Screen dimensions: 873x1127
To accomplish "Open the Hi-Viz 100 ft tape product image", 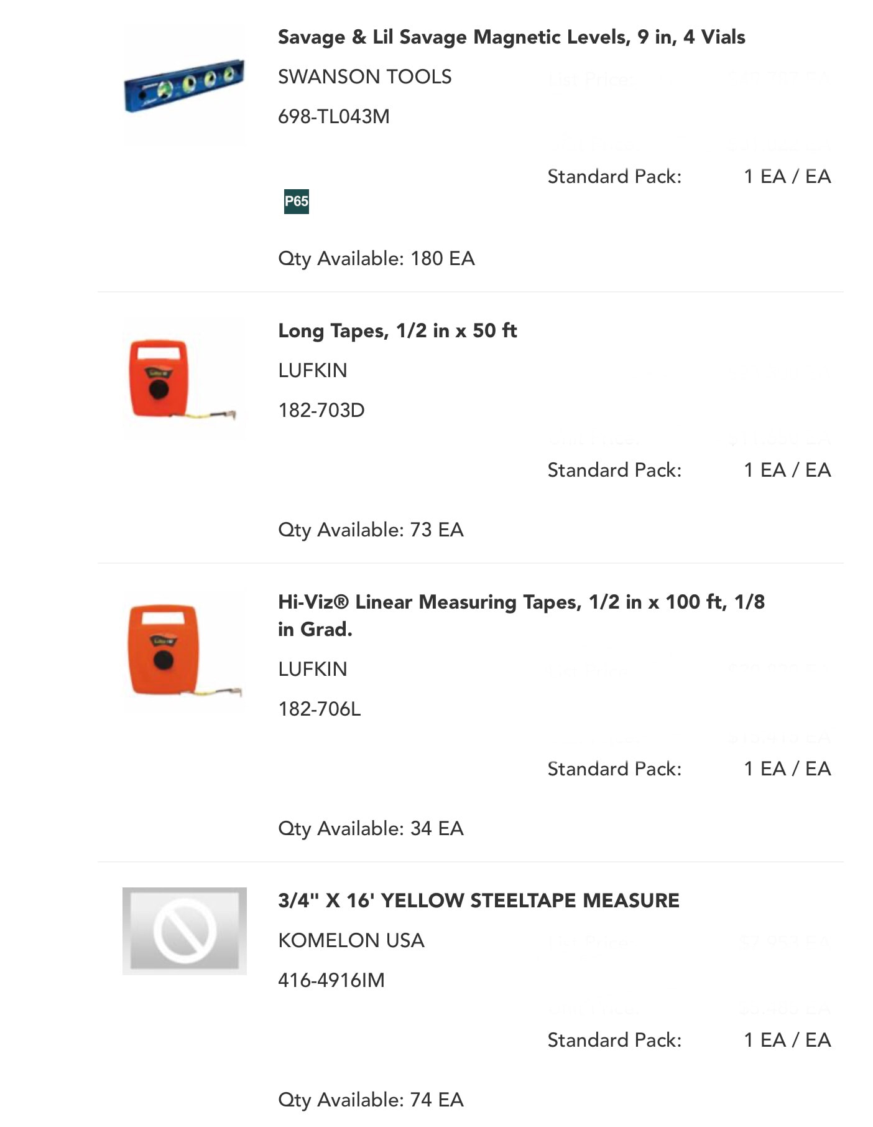I will click(x=184, y=650).
